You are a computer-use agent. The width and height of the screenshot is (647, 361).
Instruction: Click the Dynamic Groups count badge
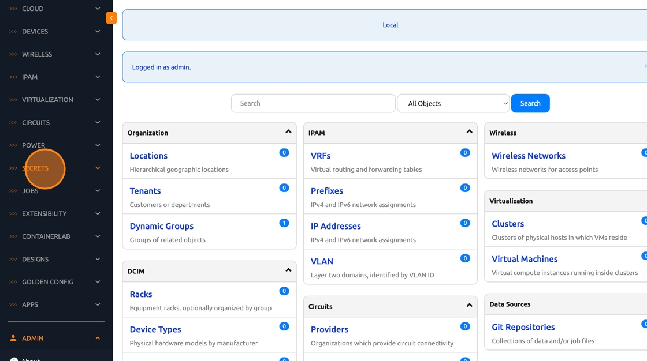[284, 223]
